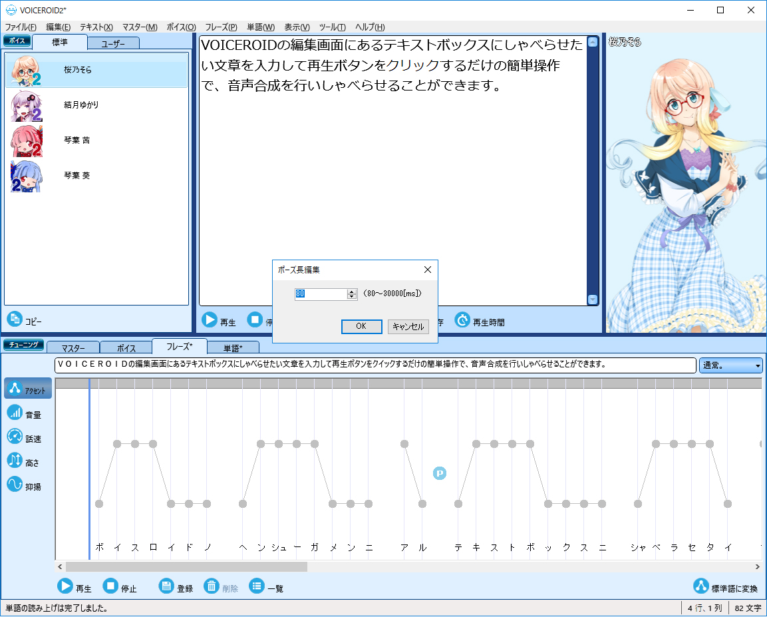Open the マスター(M) menu
The width and height of the screenshot is (767, 617).
140,27
